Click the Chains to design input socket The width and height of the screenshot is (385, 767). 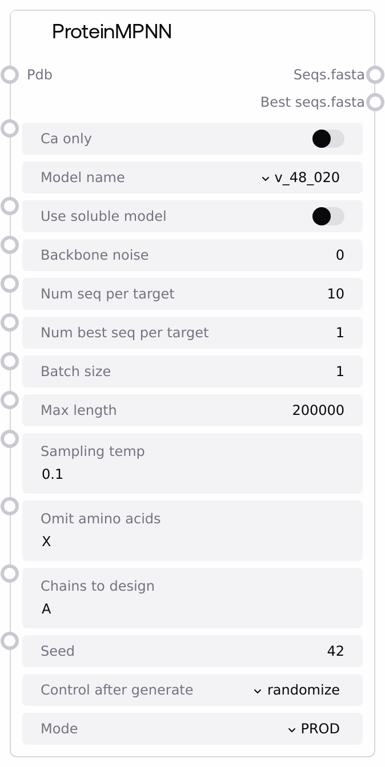click(10, 574)
